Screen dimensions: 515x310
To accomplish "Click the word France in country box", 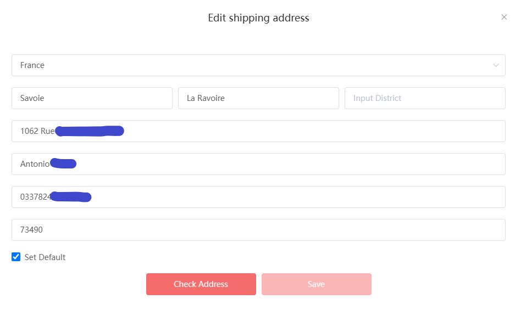I will pyautogui.click(x=32, y=65).
